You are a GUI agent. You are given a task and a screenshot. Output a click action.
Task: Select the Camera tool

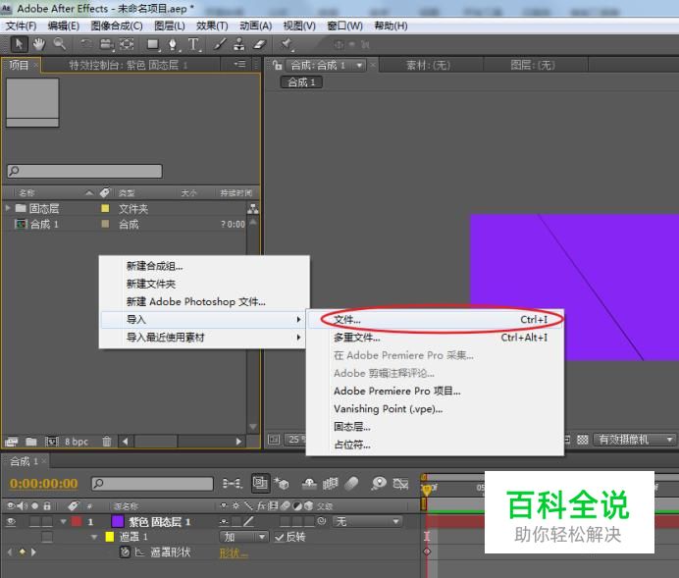[x=106, y=44]
